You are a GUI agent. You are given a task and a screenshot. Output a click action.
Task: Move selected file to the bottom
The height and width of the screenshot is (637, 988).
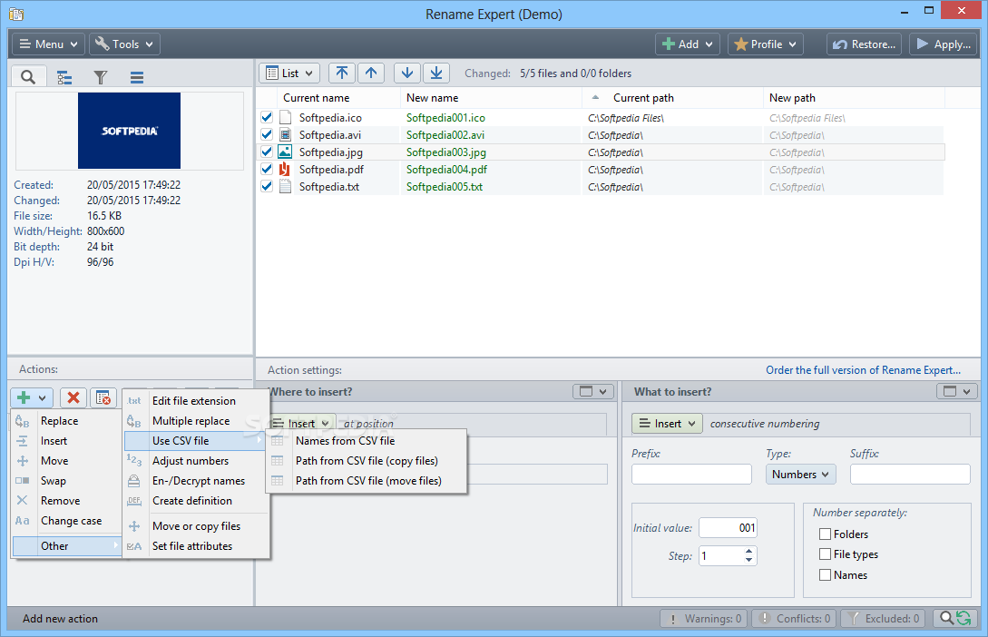(x=436, y=73)
